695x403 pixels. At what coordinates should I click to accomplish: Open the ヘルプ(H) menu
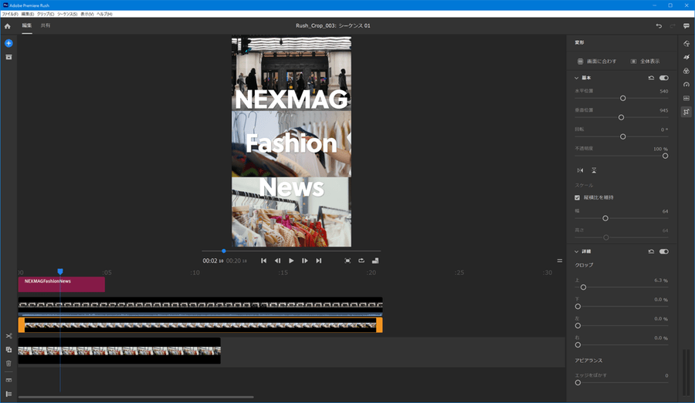click(104, 14)
